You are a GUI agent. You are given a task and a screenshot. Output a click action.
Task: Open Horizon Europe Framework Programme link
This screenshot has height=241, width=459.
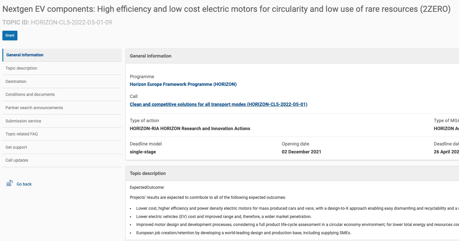(x=183, y=84)
